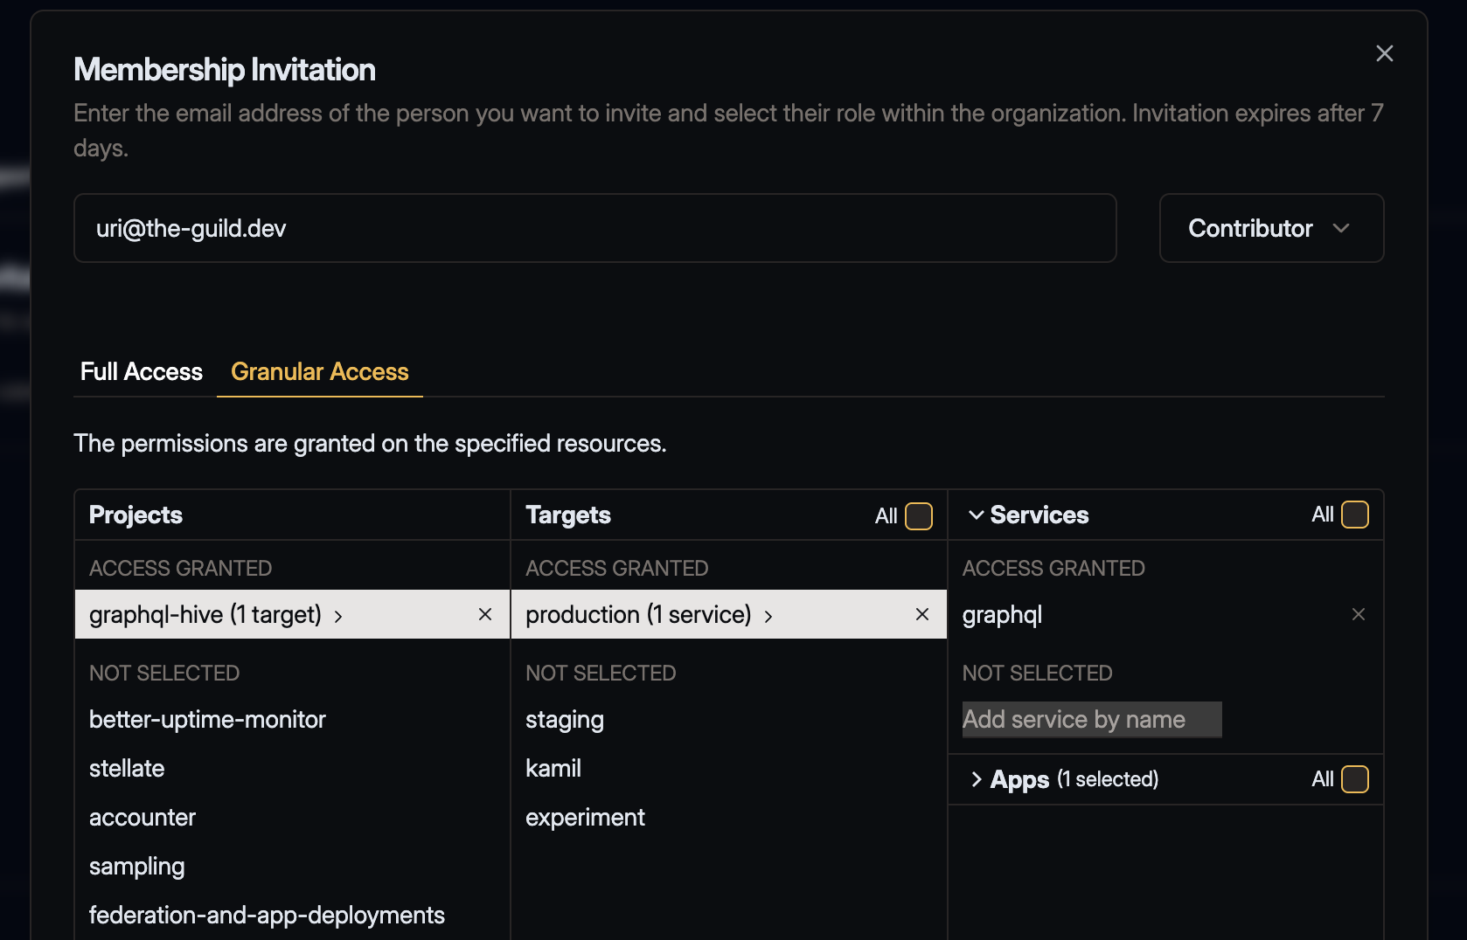Enable the All checkbox for Services

coord(1356,515)
